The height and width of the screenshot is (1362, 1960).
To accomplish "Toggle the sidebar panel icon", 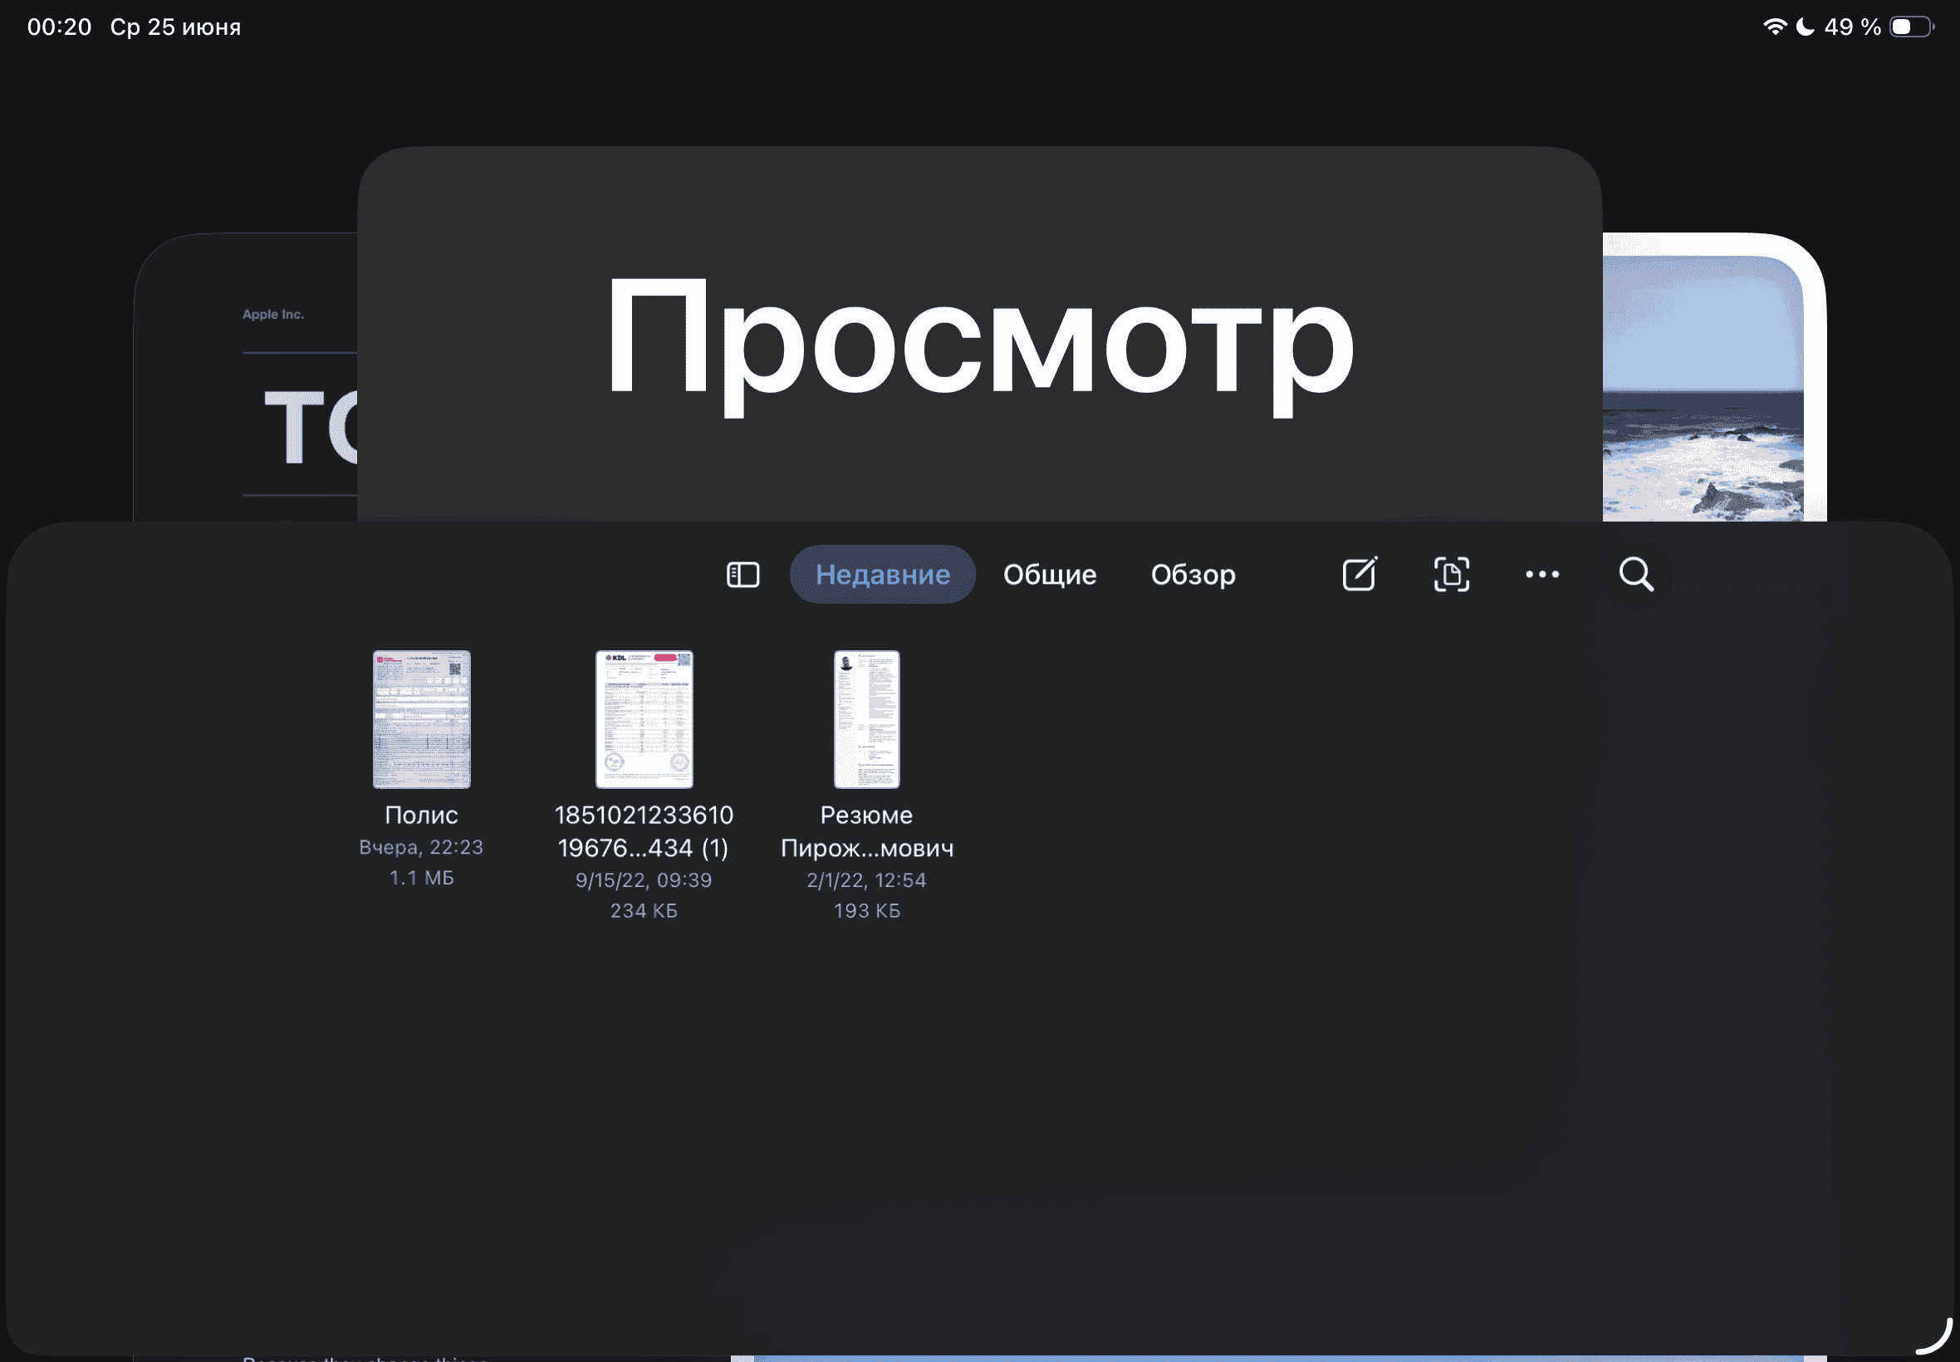I will (742, 575).
